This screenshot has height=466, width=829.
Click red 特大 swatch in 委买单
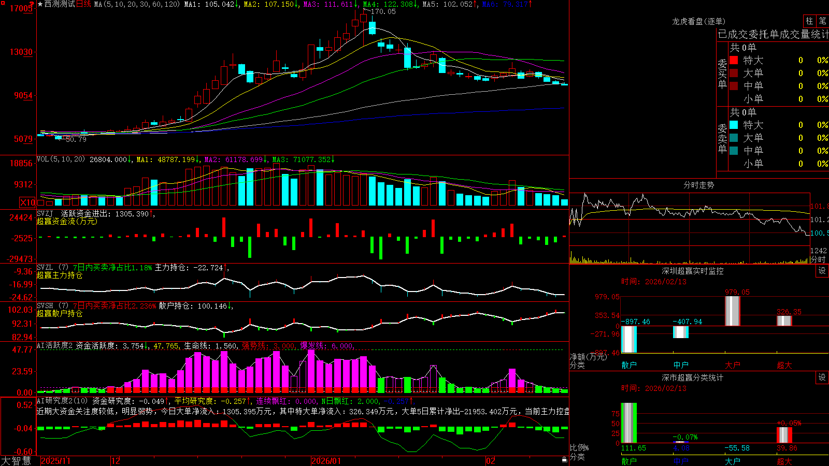pyautogui.click(x=734, y=60)
